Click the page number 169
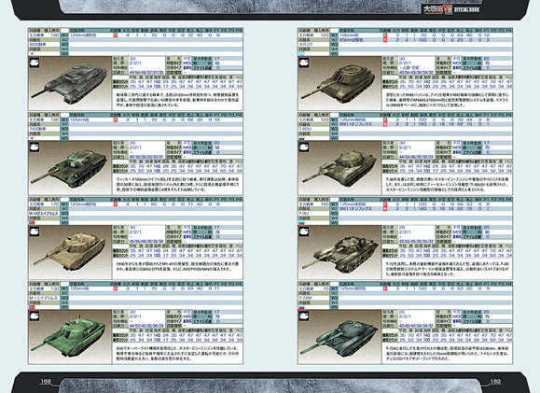 point(495,381)
